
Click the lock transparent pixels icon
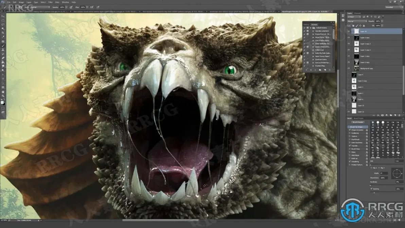pos(353,25)
